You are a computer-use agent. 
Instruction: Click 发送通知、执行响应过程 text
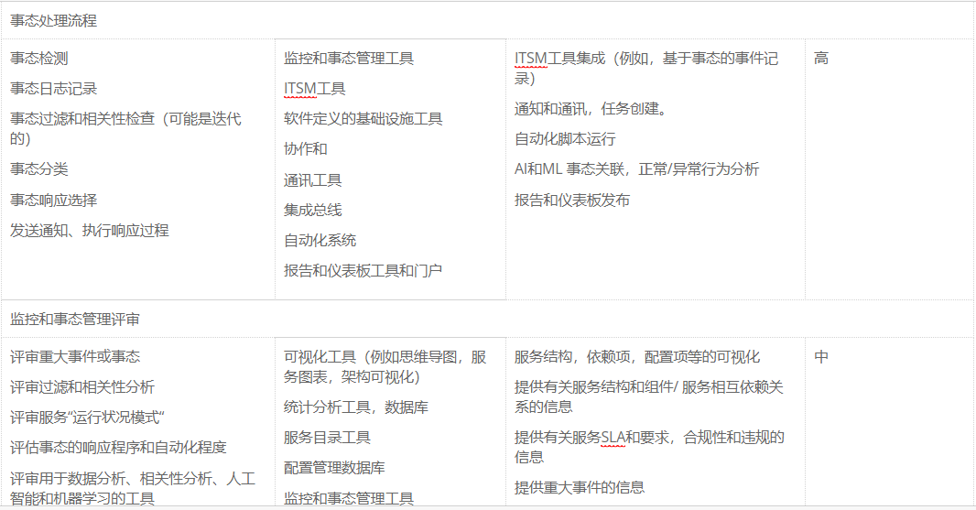point(89,231)
